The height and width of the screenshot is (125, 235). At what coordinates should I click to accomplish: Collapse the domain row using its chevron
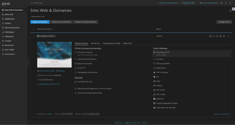pyautogui.click(x=34, y=36)
